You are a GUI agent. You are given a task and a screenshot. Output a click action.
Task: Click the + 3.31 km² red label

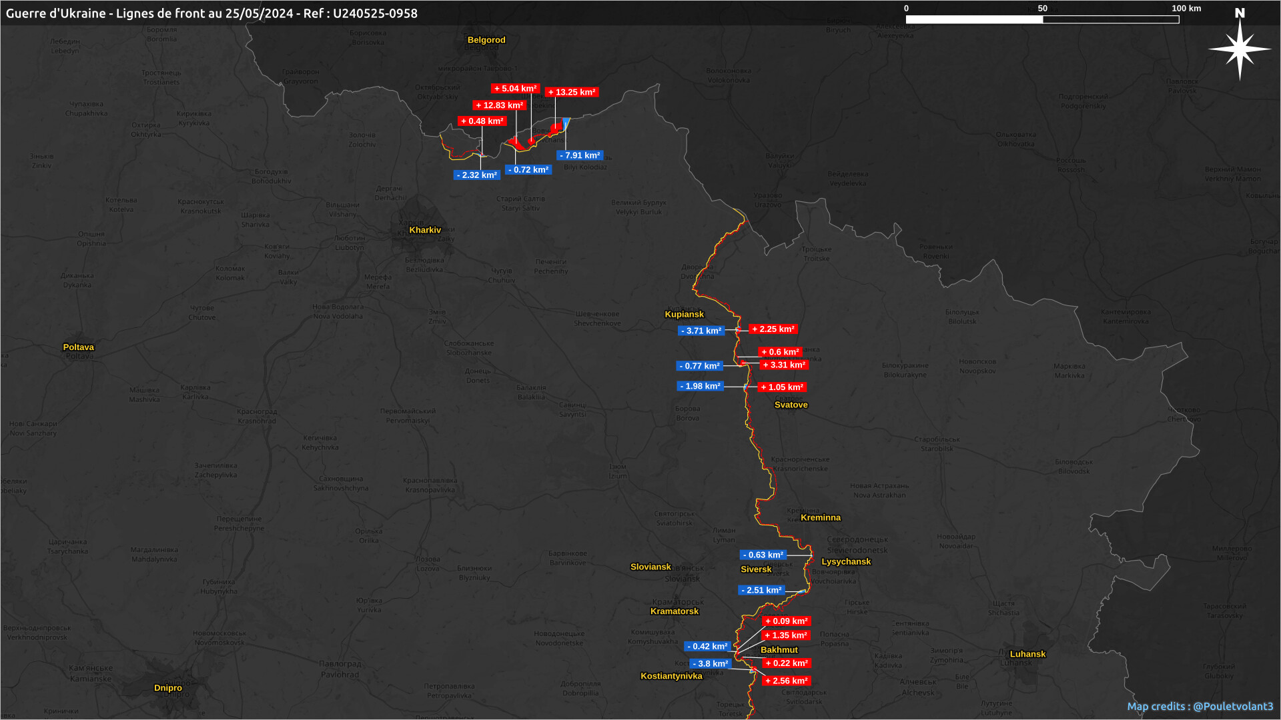(784, 365)
